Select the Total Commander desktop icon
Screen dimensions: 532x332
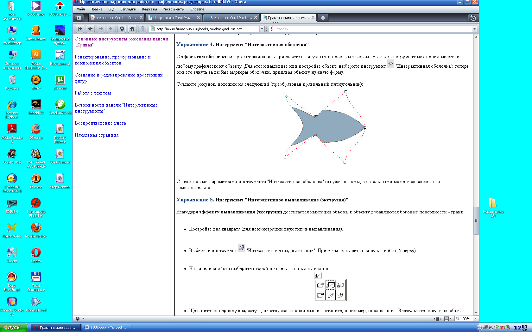pos(36,281)
